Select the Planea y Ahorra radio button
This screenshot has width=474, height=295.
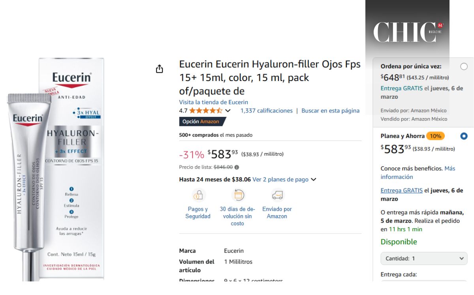click(x=464, y=136)
